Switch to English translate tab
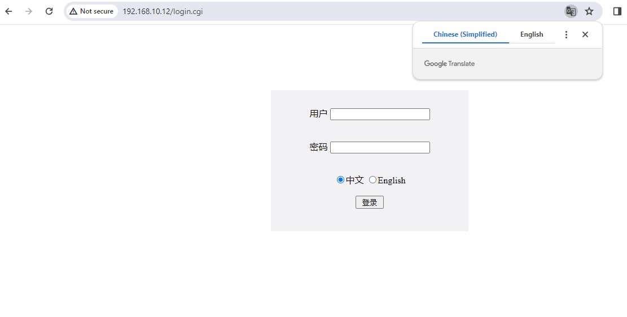Viewport: 627px width, 317px height. pos(532,34)
